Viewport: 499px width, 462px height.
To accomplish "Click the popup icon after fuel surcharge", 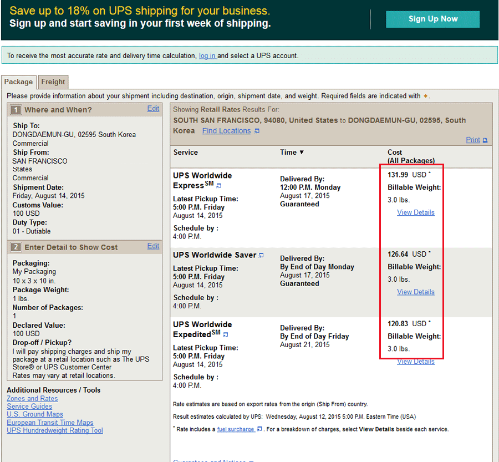I will [259, 429].
